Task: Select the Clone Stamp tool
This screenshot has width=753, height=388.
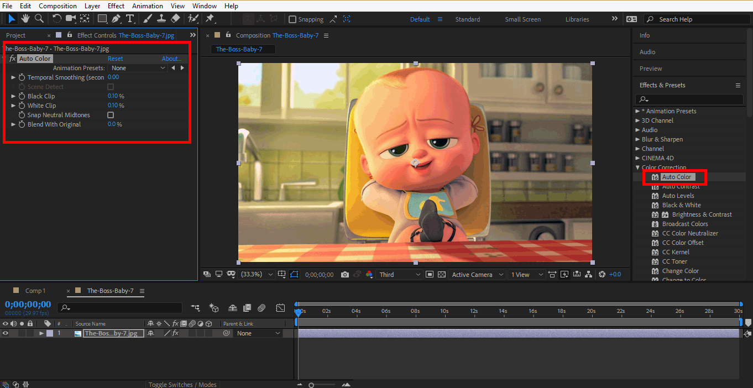Action: pos(161,19)
